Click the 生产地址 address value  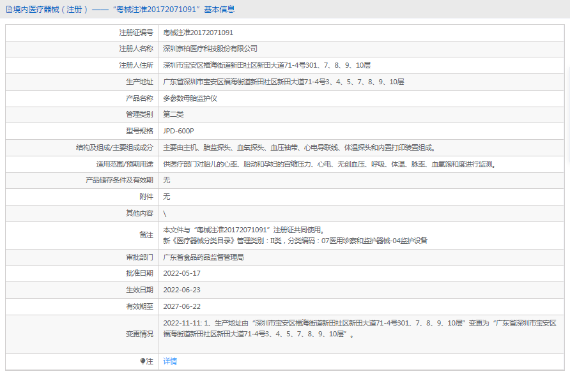tap(284, 82)
